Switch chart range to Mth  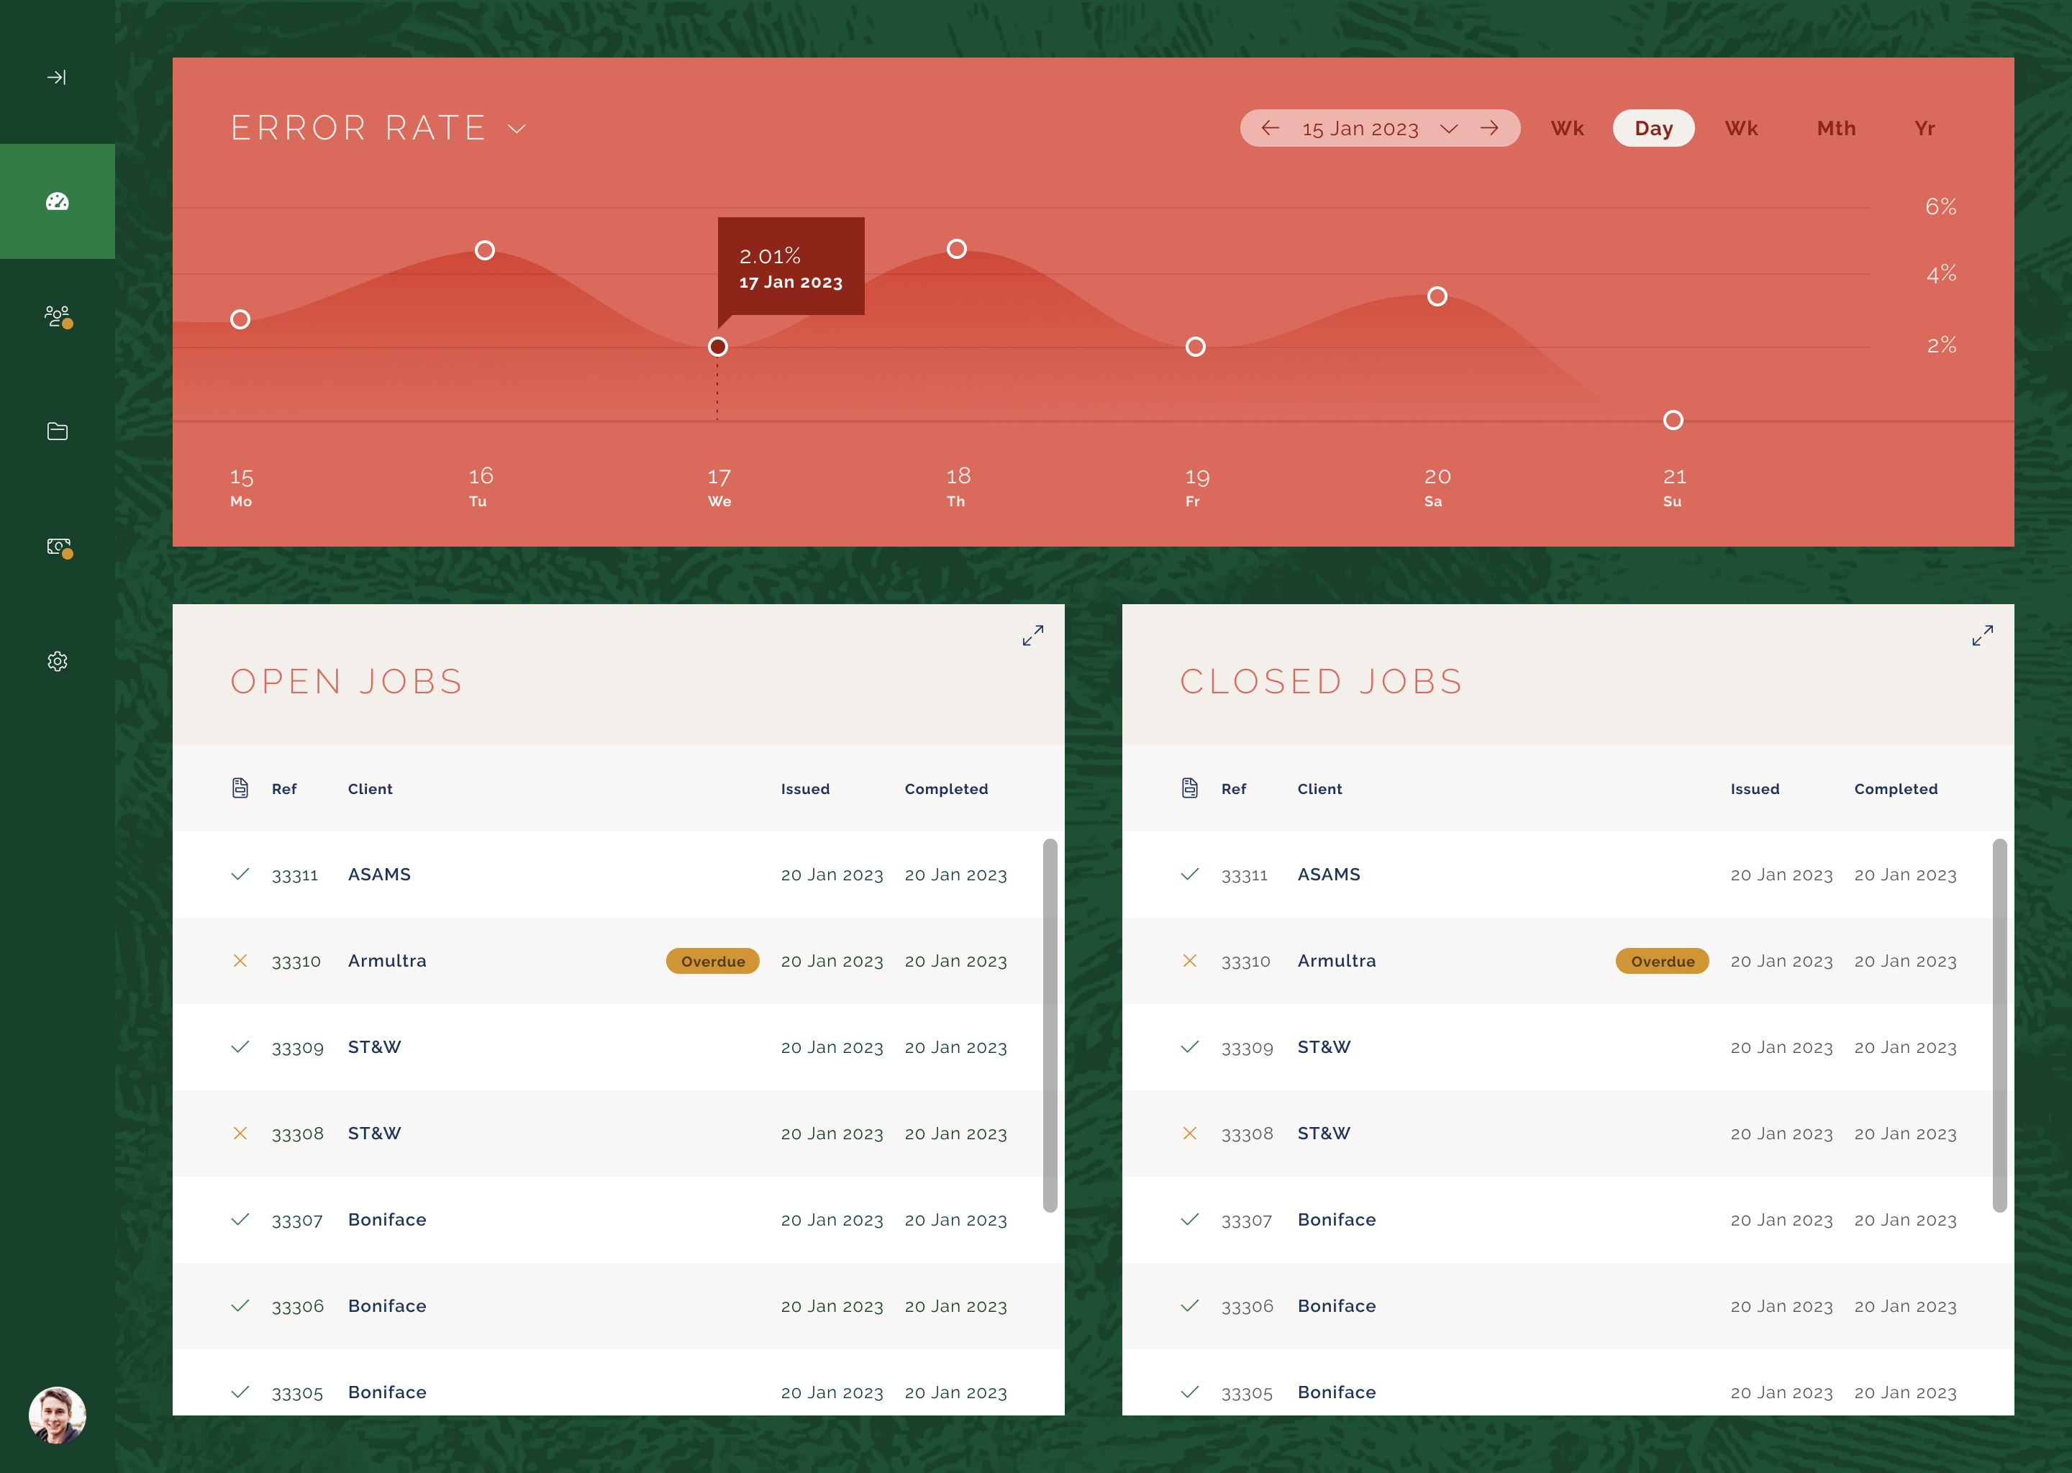pos(1835,128)
